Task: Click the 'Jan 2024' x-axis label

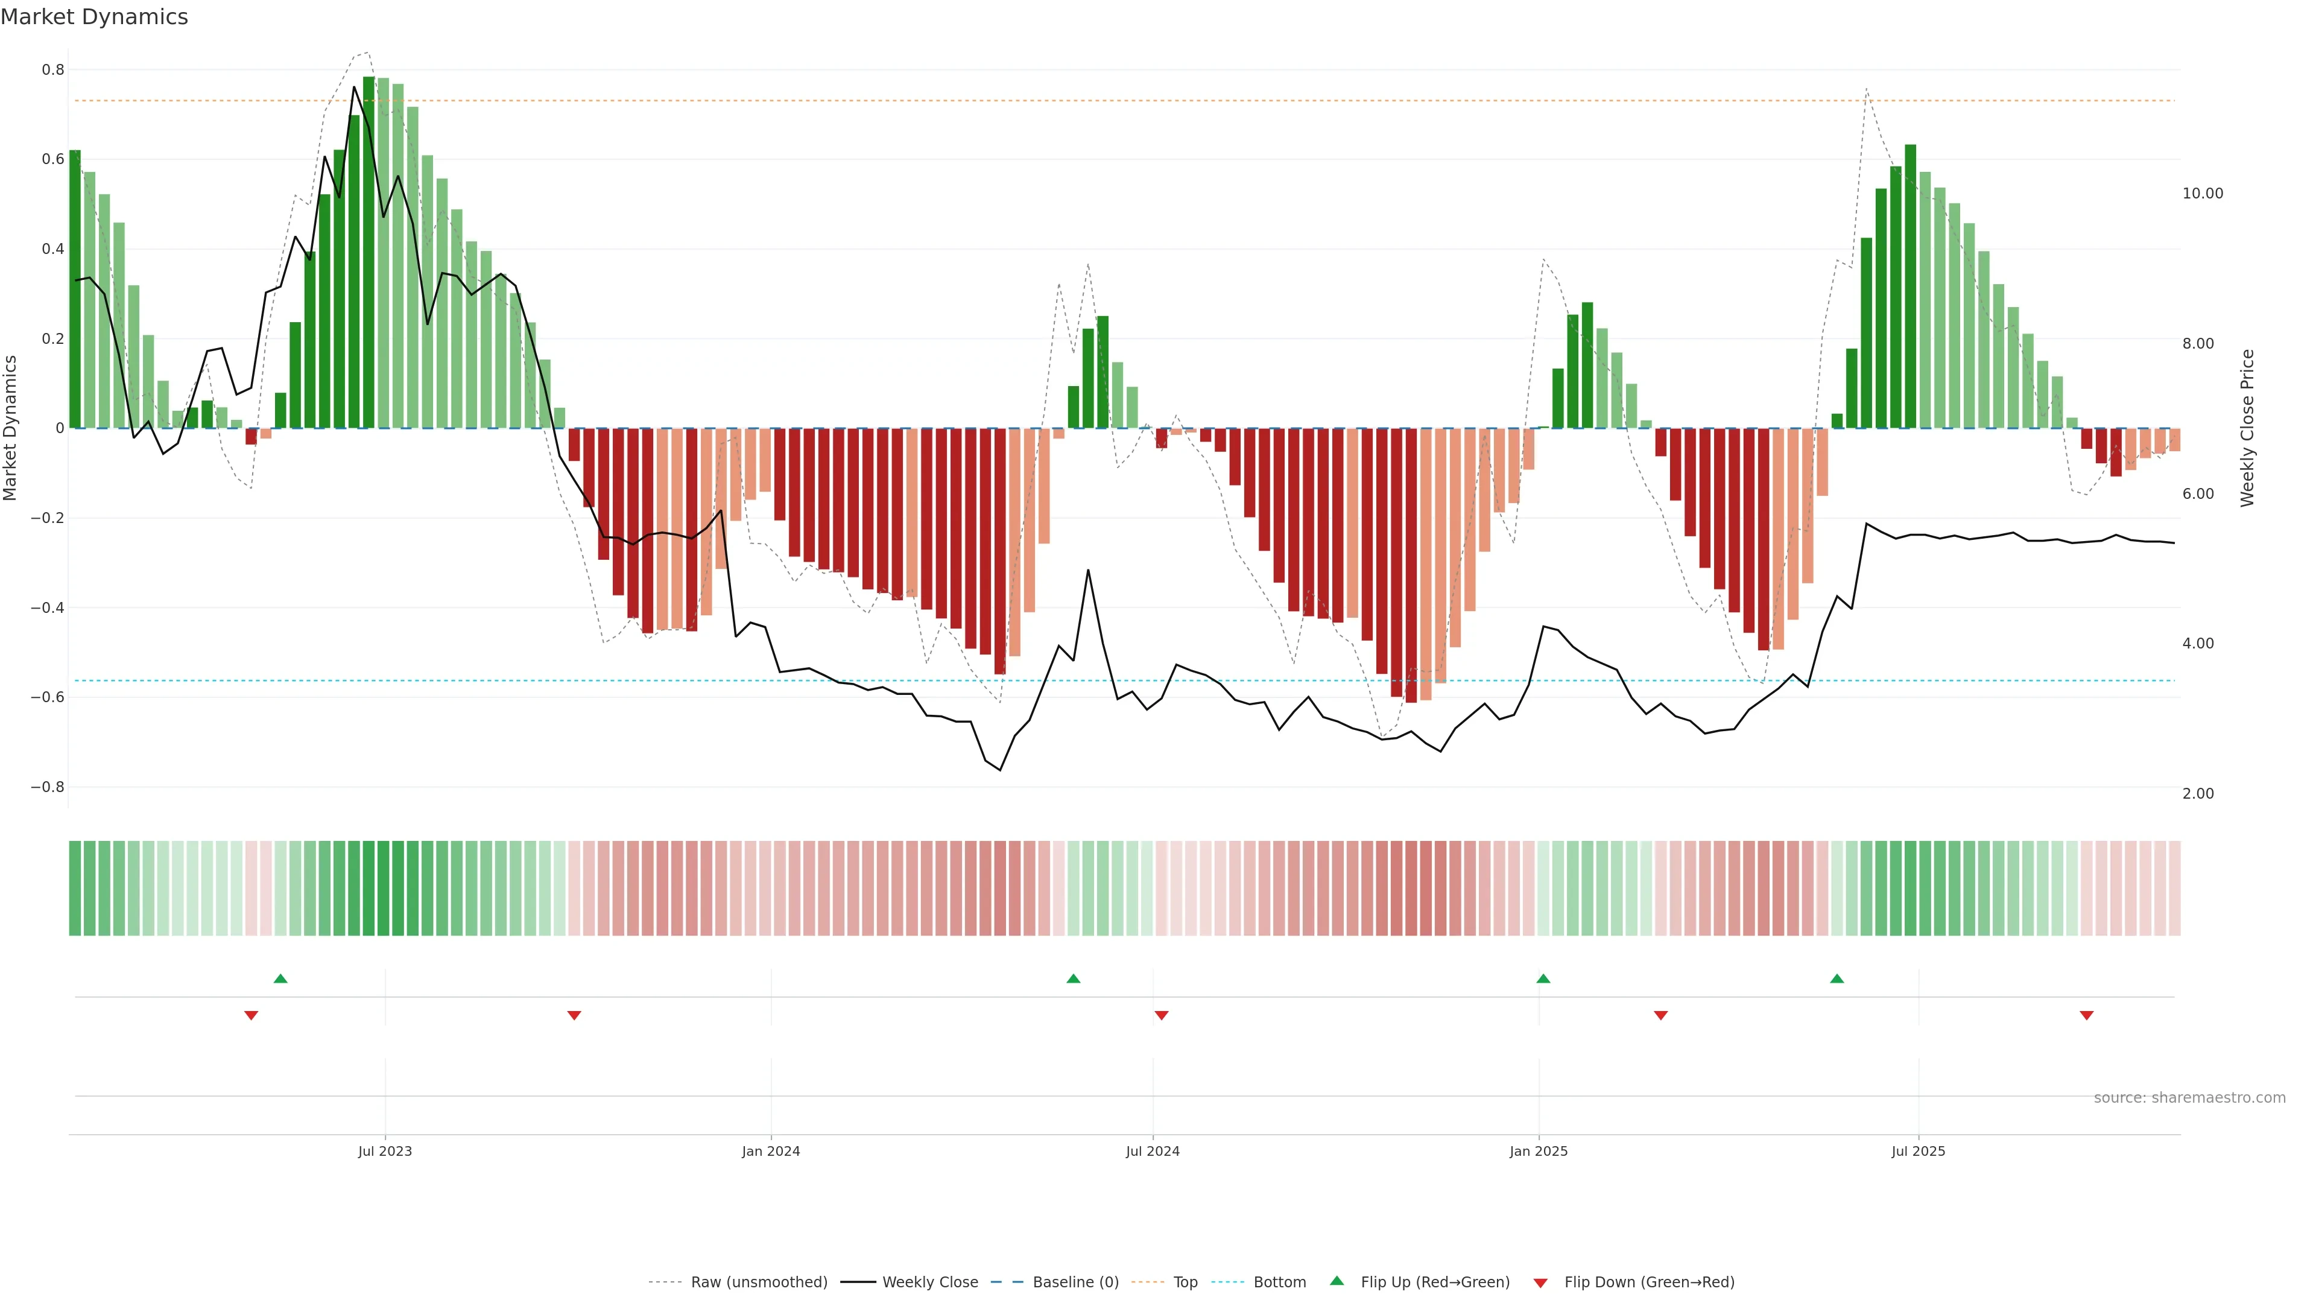Action: coord(771,1151)
